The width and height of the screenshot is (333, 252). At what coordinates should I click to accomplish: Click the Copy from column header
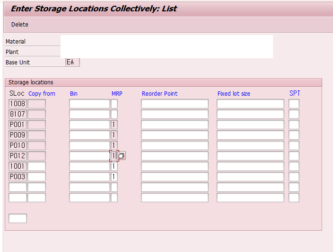42,94
